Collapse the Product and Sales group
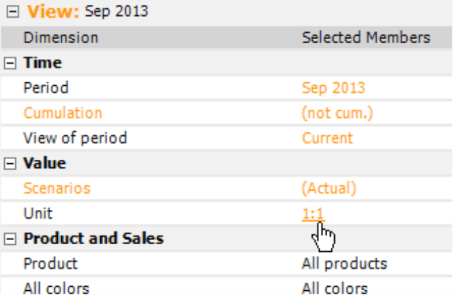The height and width of the screenshot is (295, 453). (x=10, y=239)
